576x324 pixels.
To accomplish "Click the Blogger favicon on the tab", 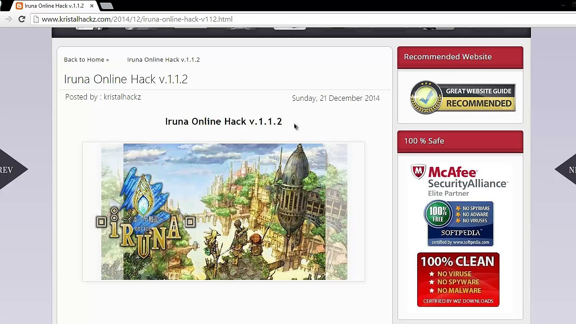I will [x=19, y=6].
